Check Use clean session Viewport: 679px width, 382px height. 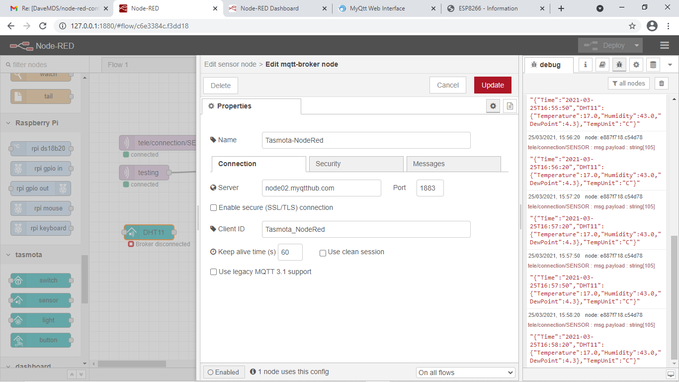(x=322, y=252)
